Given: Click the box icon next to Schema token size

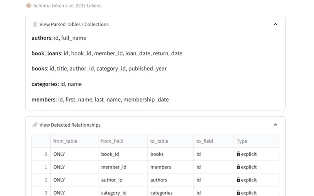Looking at the screenshot, I should (29, 5).
